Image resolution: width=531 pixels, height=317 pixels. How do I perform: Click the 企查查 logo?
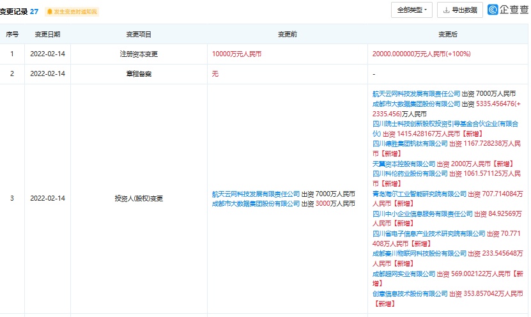[x=507, y=10]
